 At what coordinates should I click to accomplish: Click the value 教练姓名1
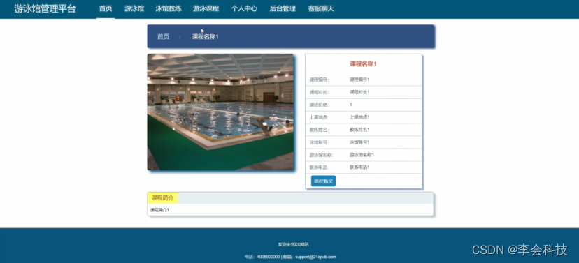359,130
